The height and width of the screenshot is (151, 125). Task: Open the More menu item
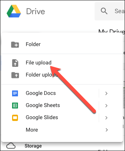coord(62,130)
